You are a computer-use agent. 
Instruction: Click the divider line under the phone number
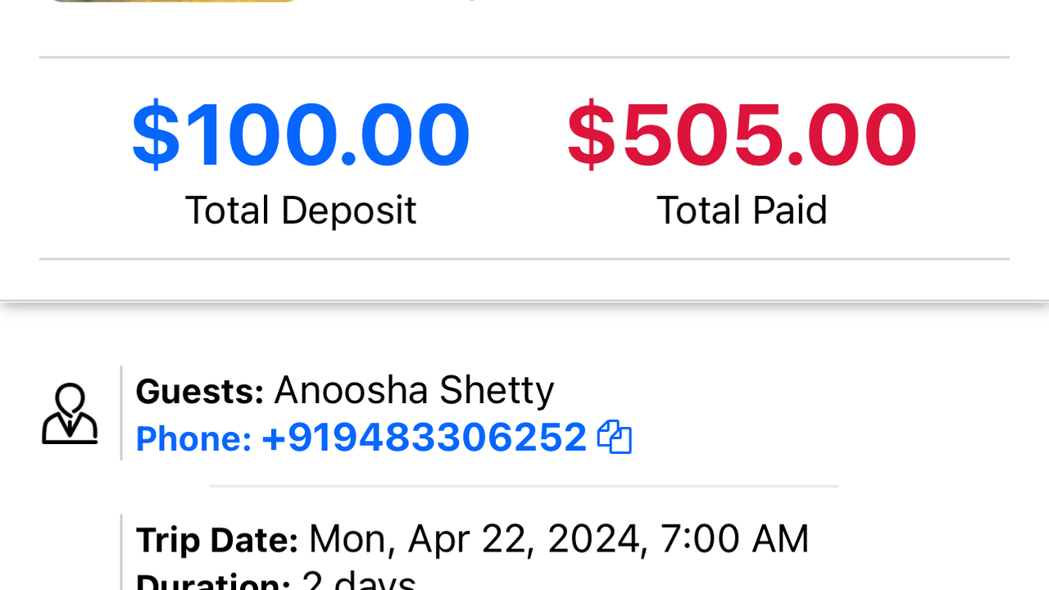point(524,486)
